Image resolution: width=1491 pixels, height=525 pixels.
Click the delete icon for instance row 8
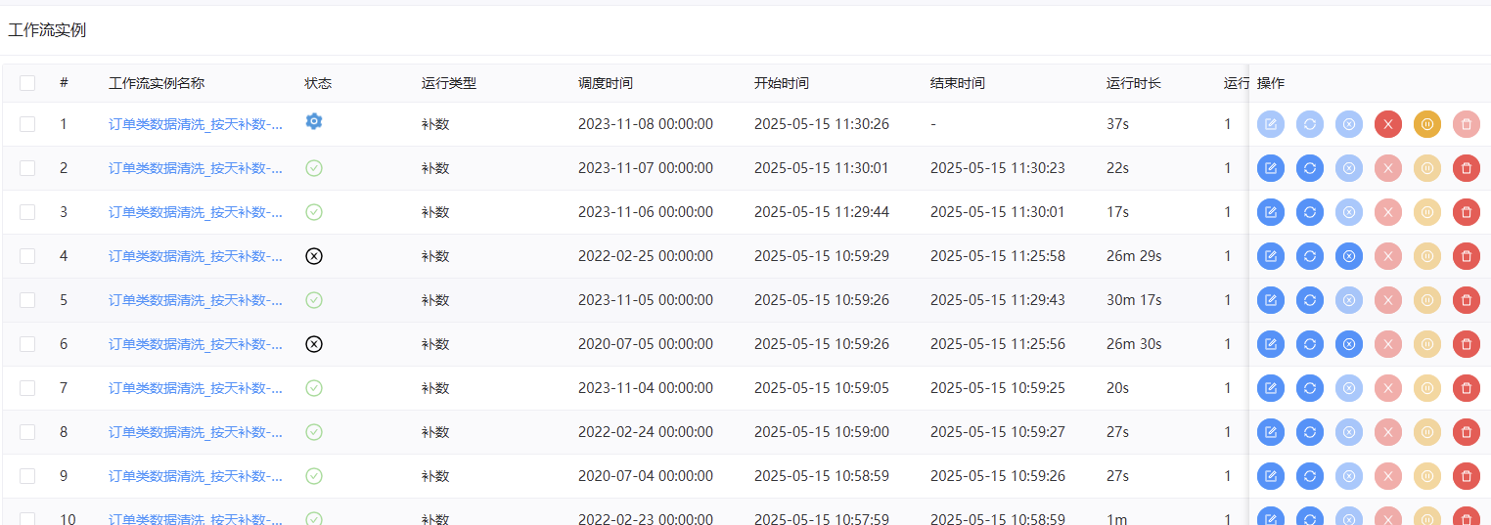click(1466, 432)
